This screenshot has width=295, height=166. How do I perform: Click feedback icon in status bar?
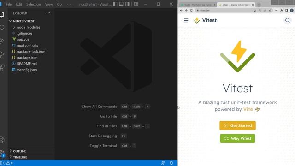point(163,163)
